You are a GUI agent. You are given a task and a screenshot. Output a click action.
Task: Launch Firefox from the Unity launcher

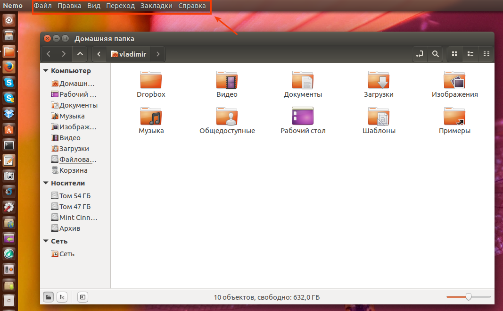[9, 67]
